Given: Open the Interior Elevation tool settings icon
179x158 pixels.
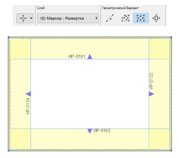Looking at the screenshot, I should pos(23,18).
